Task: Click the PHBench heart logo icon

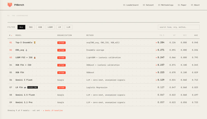Action: point(10,5)
